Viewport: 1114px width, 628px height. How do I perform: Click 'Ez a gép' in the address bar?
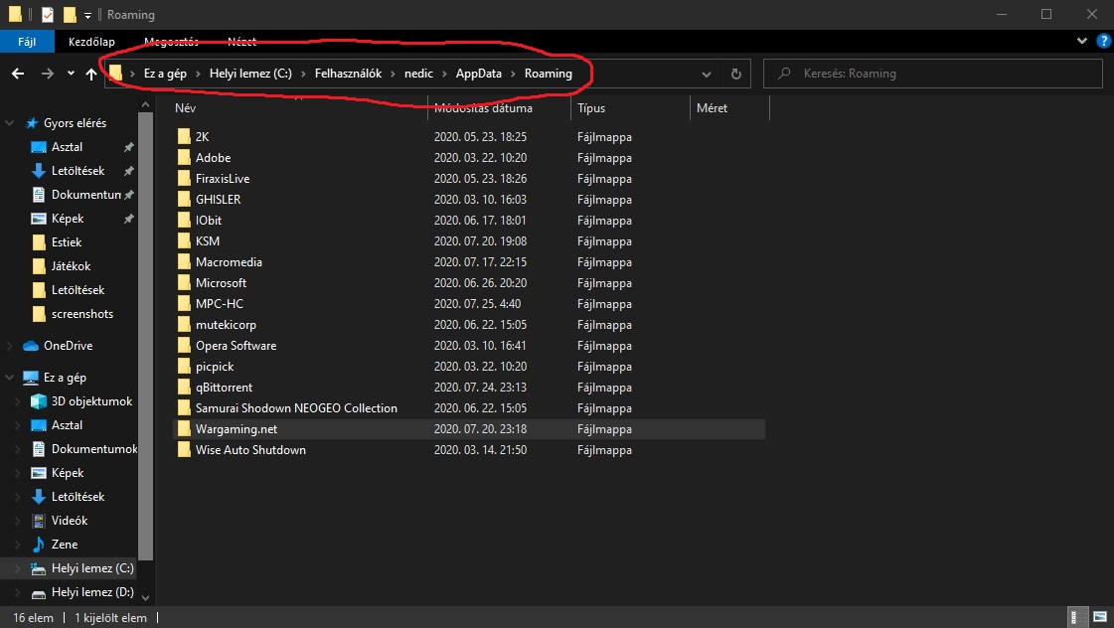tap(165, 74)
